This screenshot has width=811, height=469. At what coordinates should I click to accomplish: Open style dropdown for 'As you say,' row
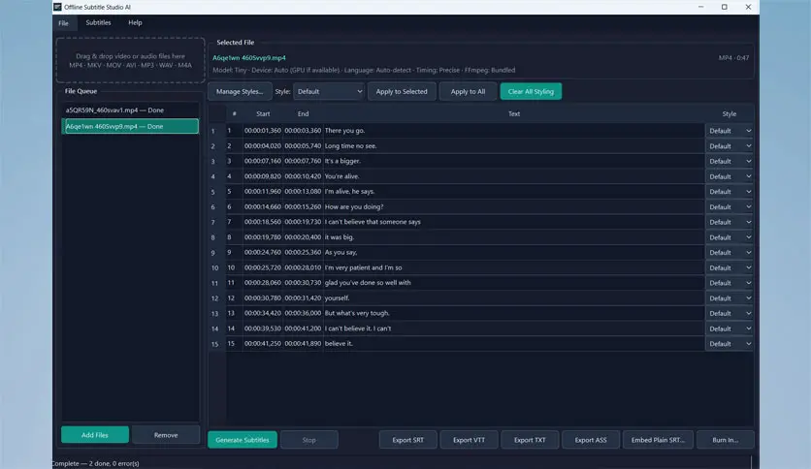(x=729, y=253)
